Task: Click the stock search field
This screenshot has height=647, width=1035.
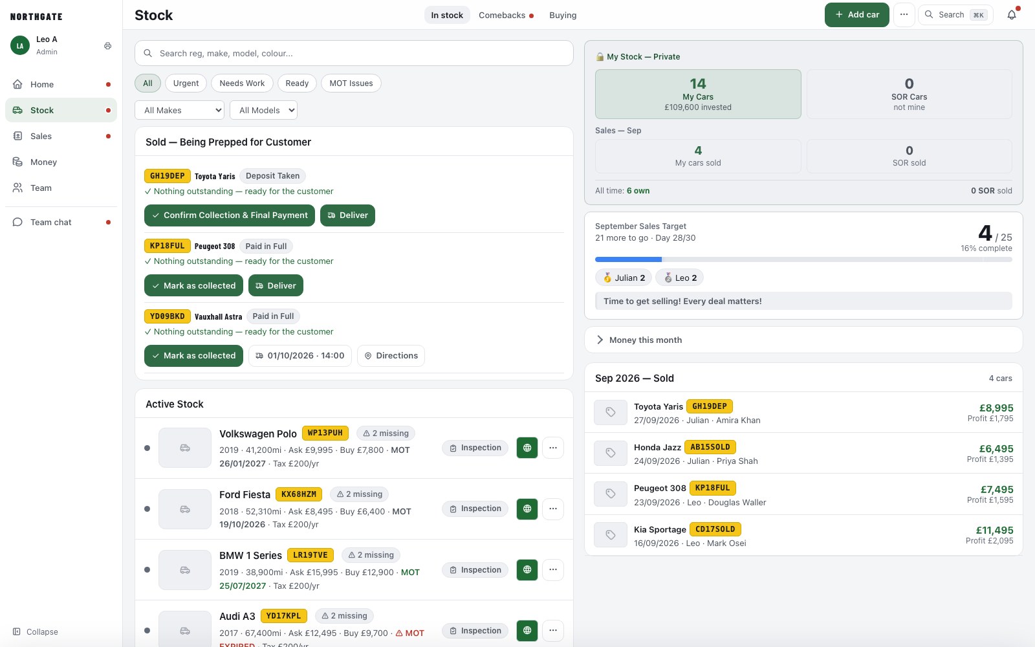Action: (354, 53)
